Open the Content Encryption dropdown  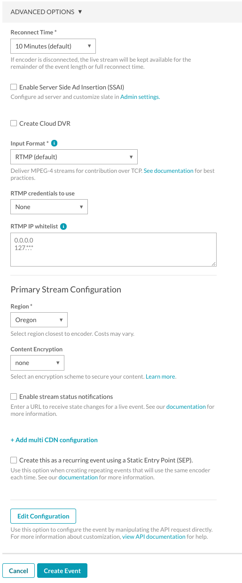pyautogui.click(x=37, y=363)
